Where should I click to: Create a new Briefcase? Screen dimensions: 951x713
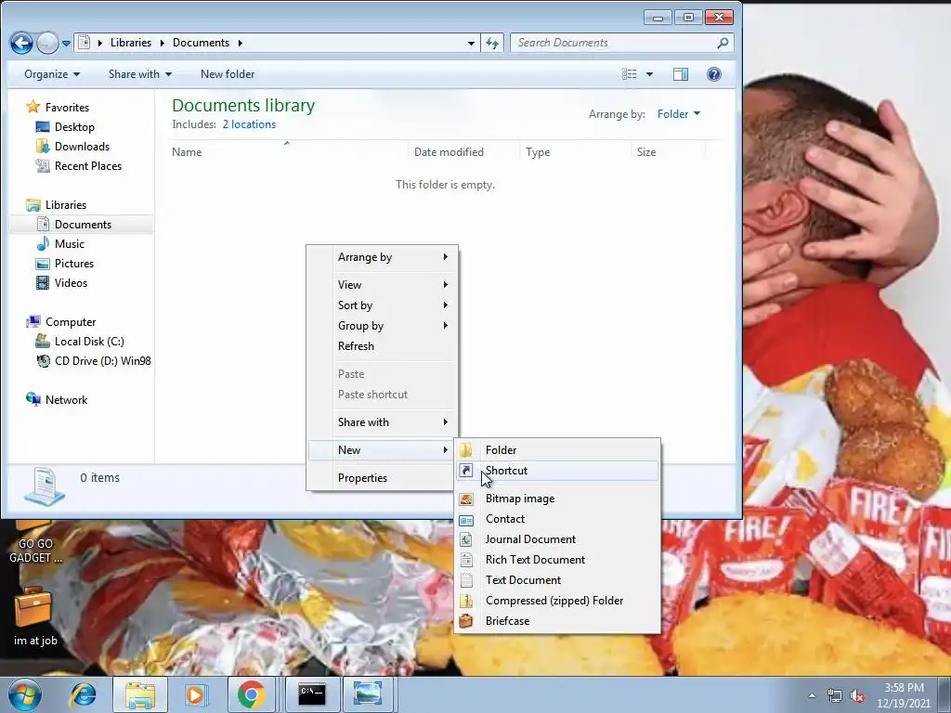coord(557,621)
